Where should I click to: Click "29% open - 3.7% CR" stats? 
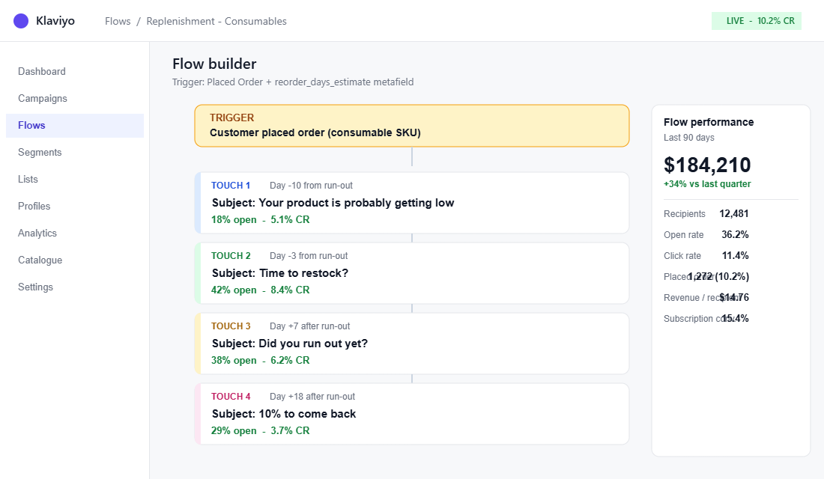[260, 430]
